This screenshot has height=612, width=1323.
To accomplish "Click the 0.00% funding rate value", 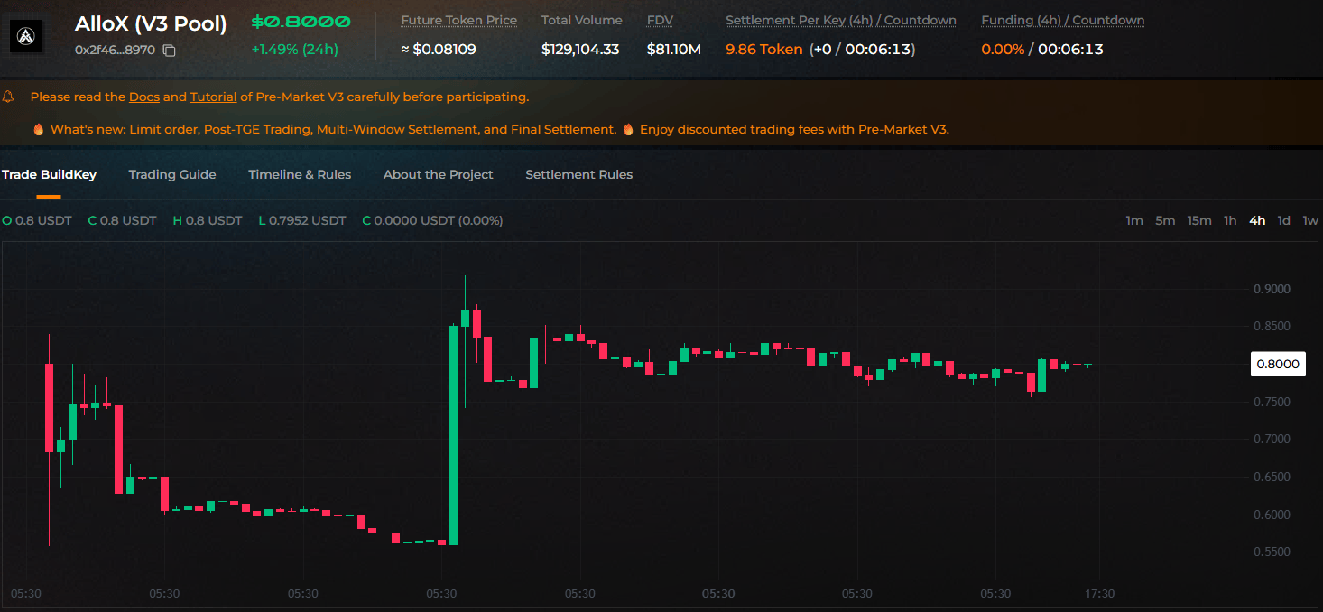I will pyautogui.click(x=1003, y=50).
